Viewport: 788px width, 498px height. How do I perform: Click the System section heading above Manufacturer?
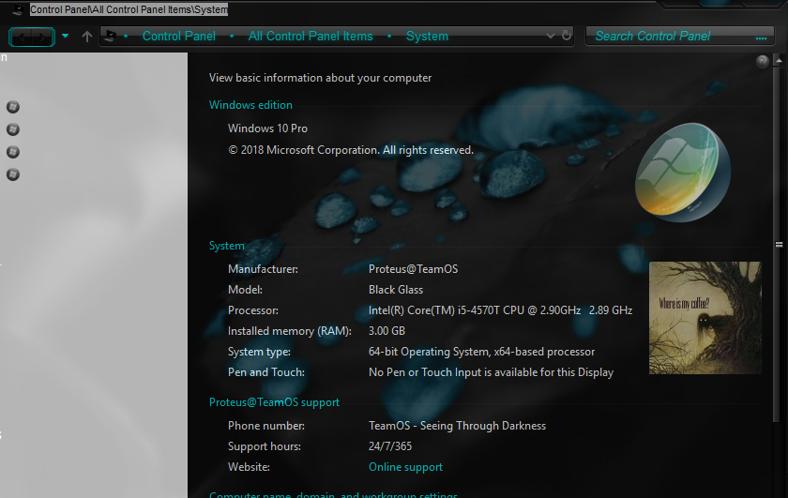coord(227,246)
